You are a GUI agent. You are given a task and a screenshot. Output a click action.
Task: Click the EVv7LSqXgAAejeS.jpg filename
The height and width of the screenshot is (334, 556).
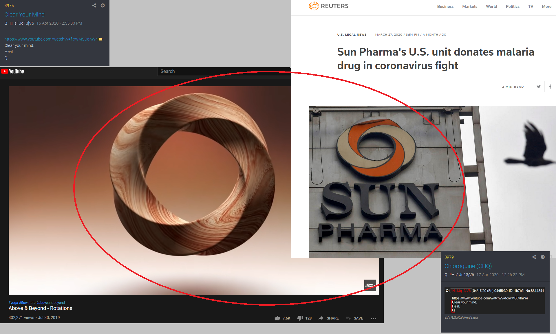(x=461, y=318)
